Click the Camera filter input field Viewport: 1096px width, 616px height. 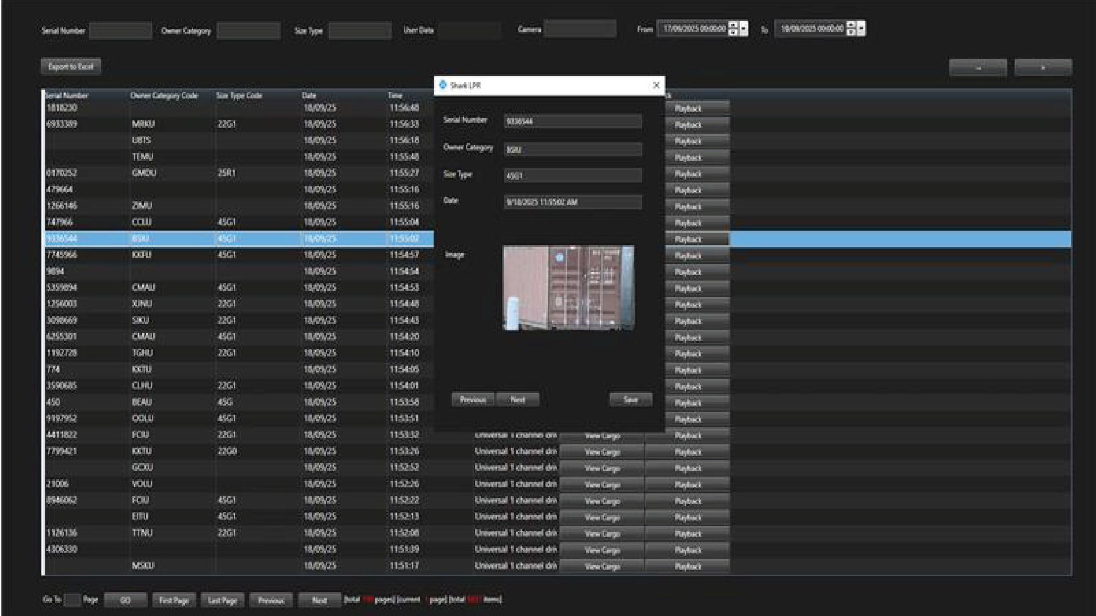click(579, 29)
